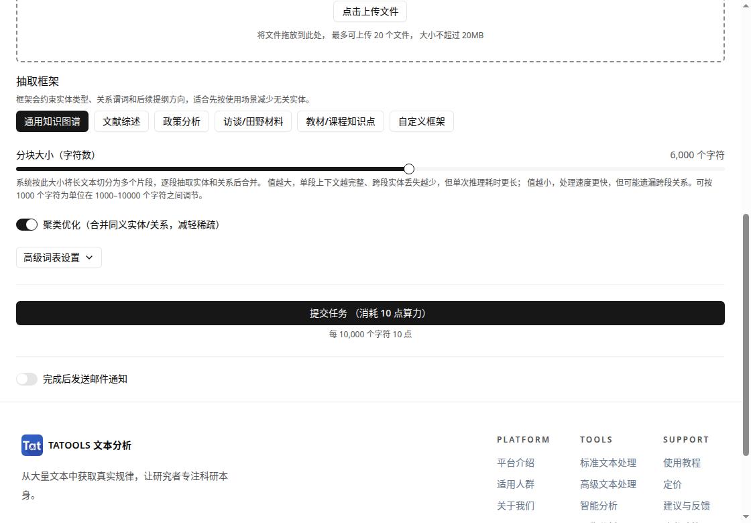Open the 定价 pricing link

(673, 484)
